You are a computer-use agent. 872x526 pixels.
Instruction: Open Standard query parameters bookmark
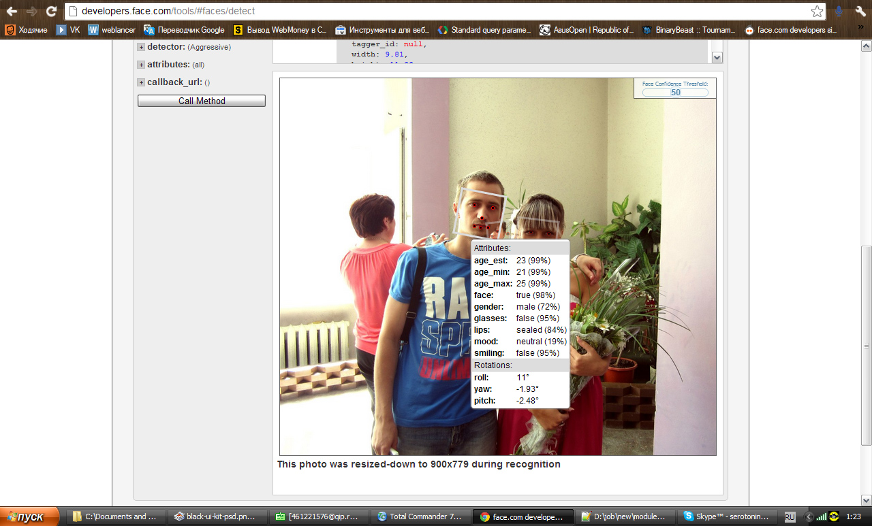point(485,30)
